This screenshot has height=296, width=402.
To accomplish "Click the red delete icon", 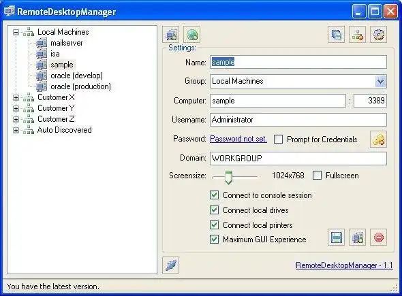I will click(x=379, y=237).
